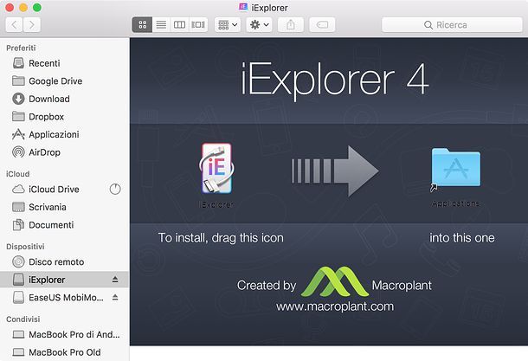528x361 pixels.
Task: Maximize the Finder window with green button
Action: [37, 8]
